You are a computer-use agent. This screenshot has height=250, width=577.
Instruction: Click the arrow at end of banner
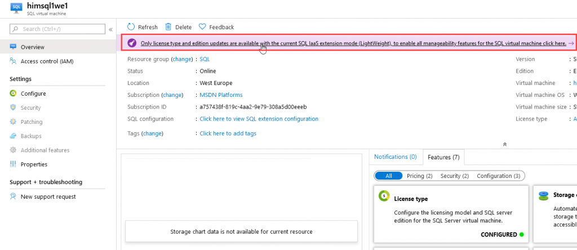571,43
